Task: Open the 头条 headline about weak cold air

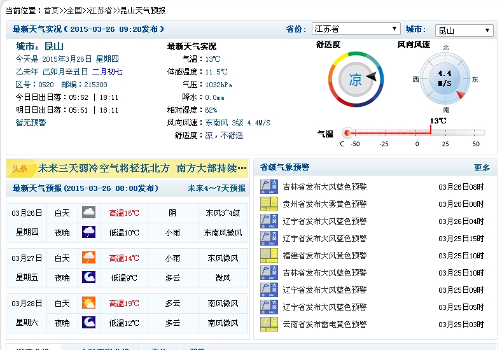Action: click(142, 168)
